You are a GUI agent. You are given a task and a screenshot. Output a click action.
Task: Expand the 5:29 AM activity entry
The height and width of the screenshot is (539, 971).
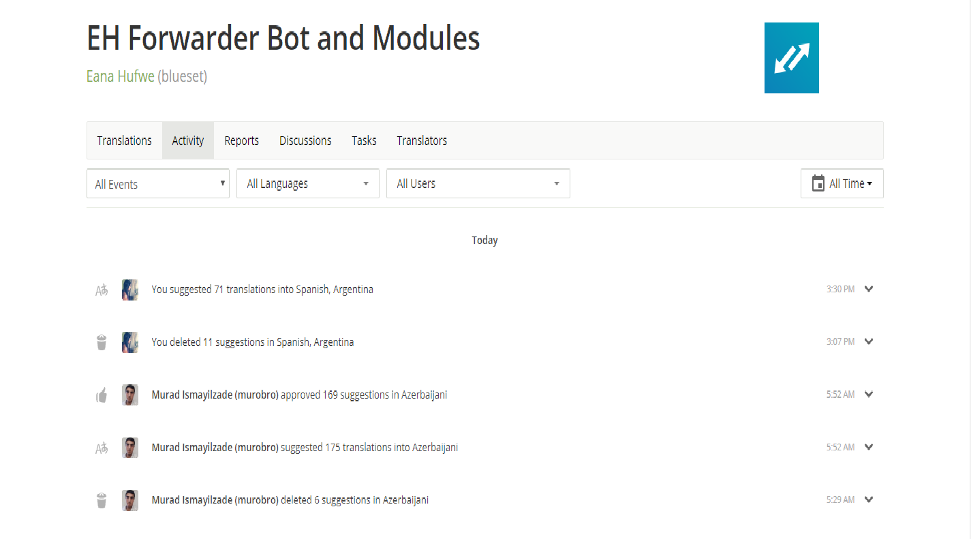pyautogui.click(x=869, y=499)
